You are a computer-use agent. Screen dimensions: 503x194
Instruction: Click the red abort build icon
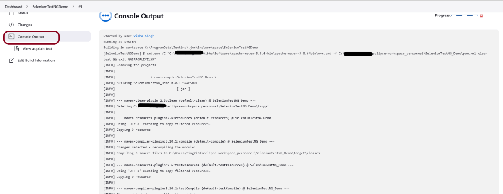click(x=481, y=16)
